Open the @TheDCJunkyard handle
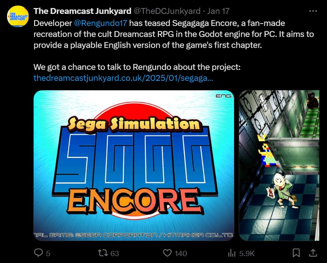Screen dimensions: 327x263 click(167, 11)
